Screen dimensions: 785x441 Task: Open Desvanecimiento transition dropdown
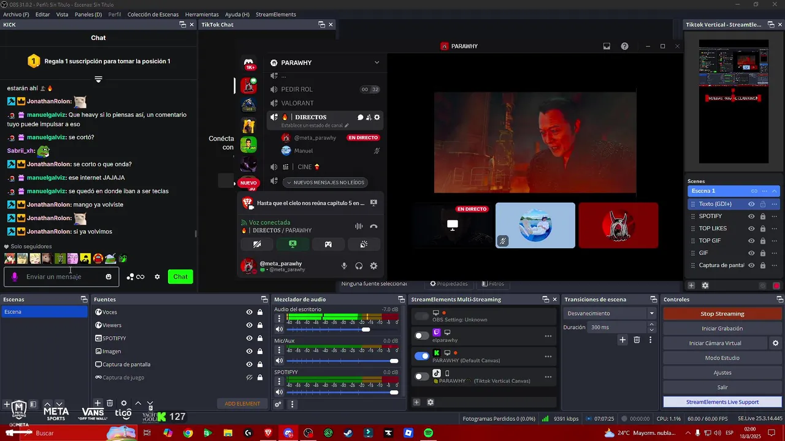tap(610, 313)
